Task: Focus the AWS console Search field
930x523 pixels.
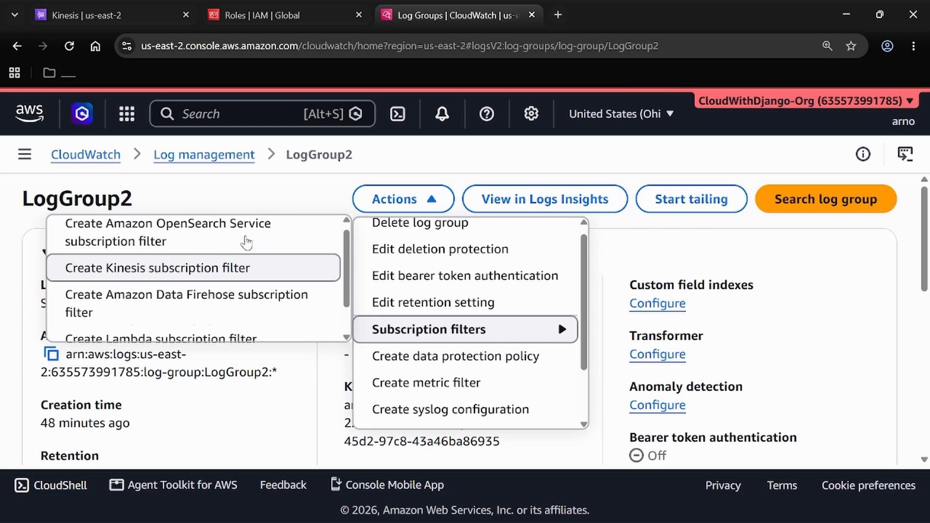Action: [x=262, y=114]
